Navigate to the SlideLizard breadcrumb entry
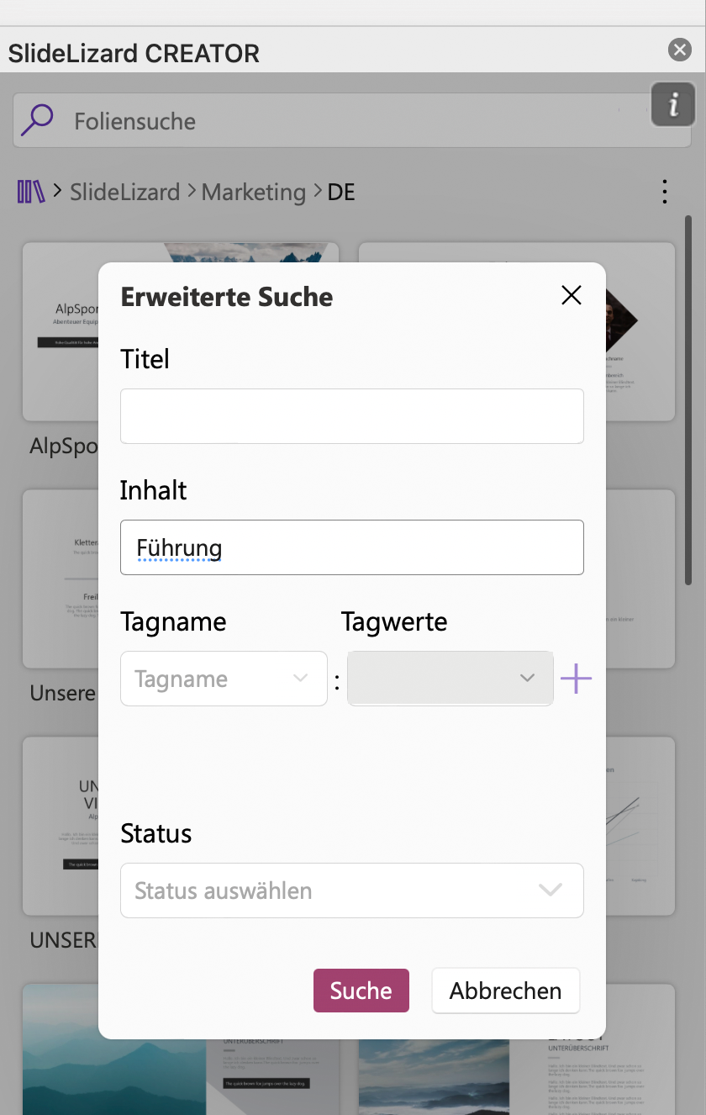Image resolution: width=706 pixels, height=1115 pixels. click(x=125, y=192)
